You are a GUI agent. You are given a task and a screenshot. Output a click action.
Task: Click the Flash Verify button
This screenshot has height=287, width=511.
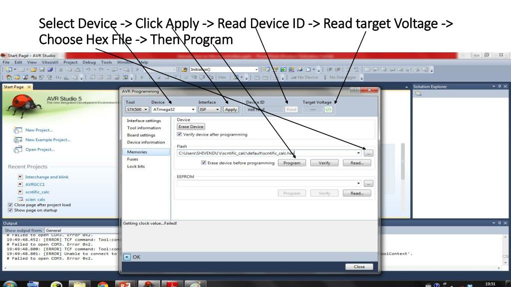[324, 163]
